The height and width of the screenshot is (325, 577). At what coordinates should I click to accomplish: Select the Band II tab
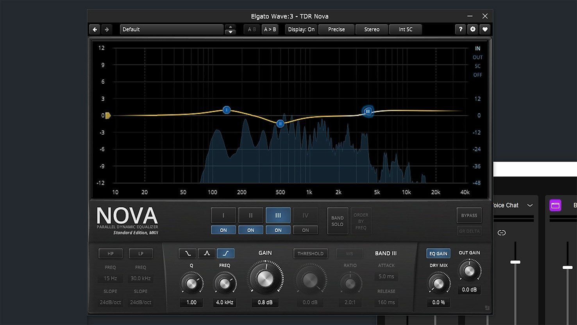point(251,215)
